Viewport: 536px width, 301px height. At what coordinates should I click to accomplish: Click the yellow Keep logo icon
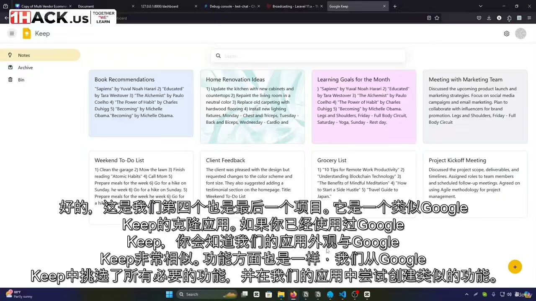click(27, 33)
